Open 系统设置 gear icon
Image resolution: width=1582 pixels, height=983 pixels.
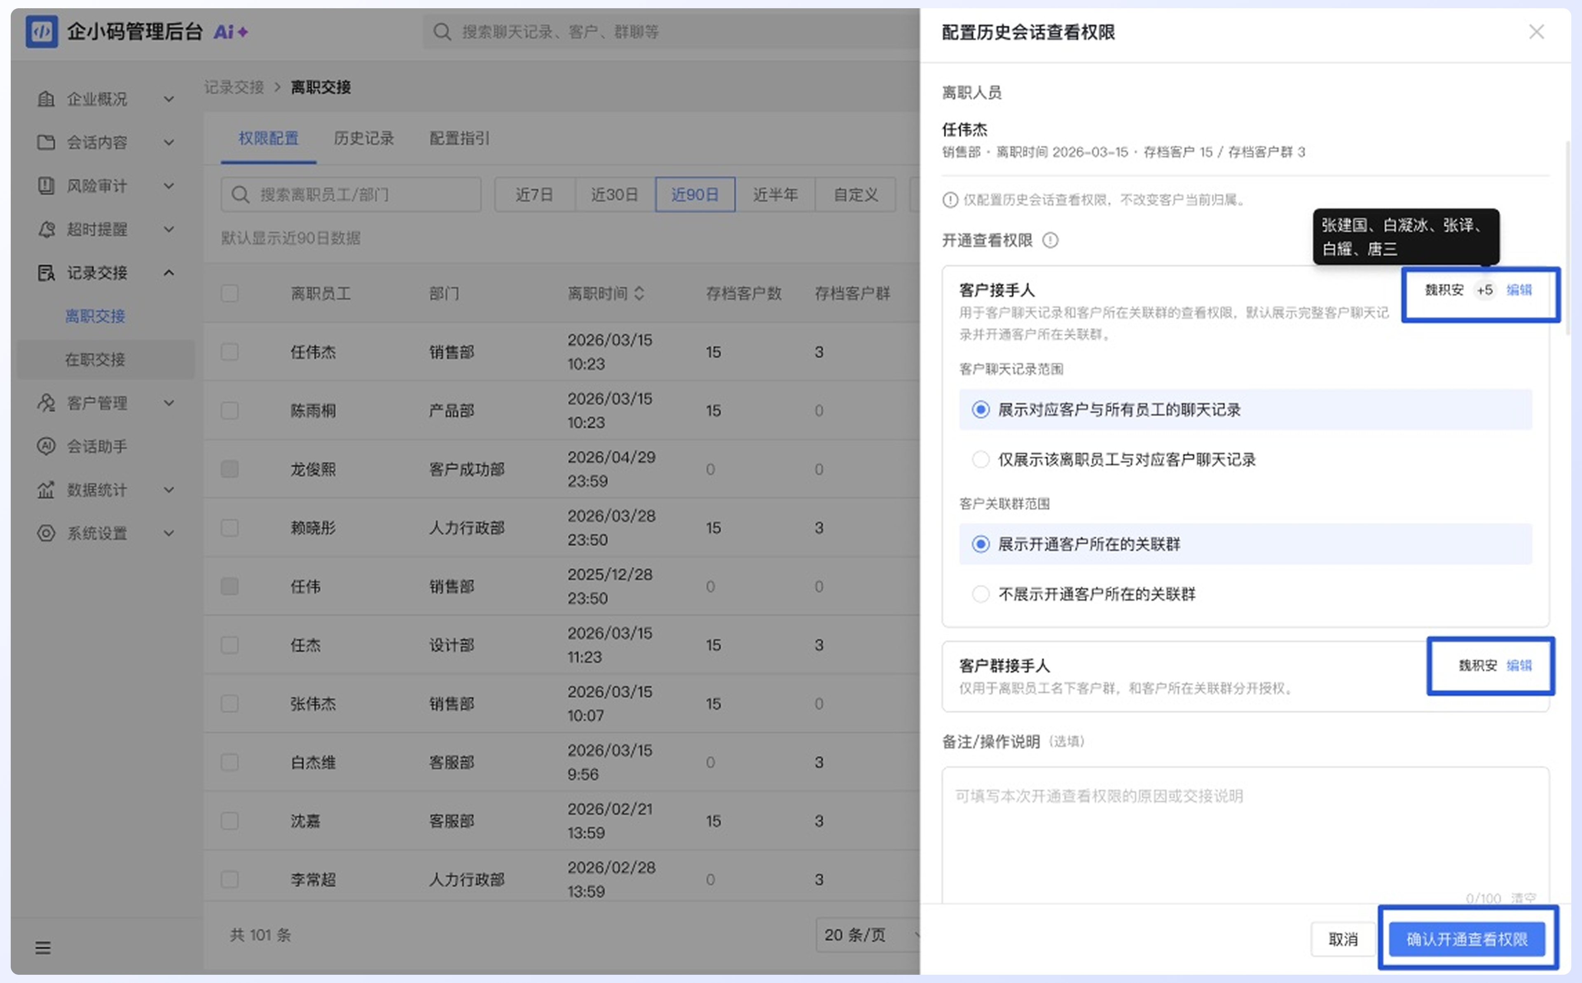(x=45, y=533)
